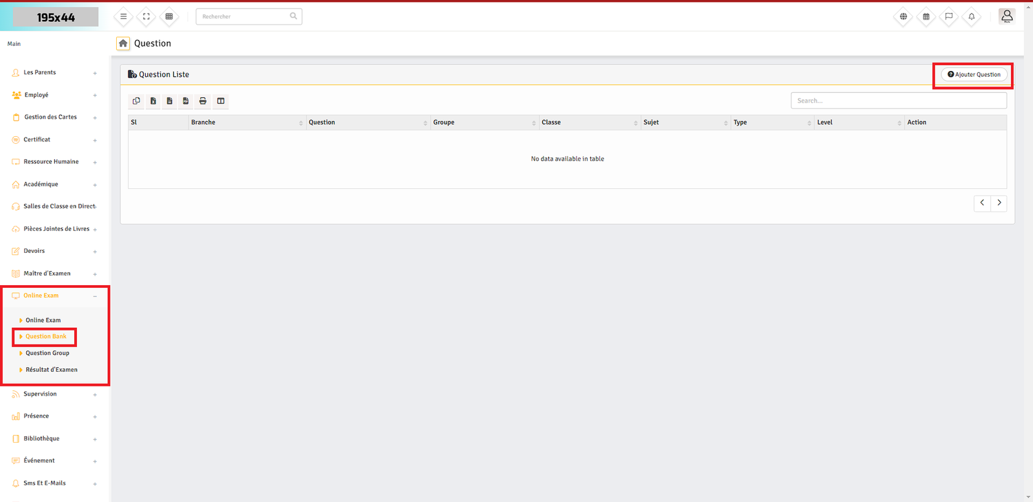Click the Ajouter Question button
The image size is (1033, 502).
(x=974, y=75)
